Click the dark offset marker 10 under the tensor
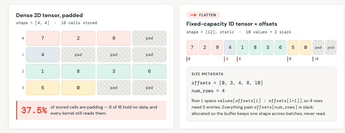 click(x=316, y=59)
